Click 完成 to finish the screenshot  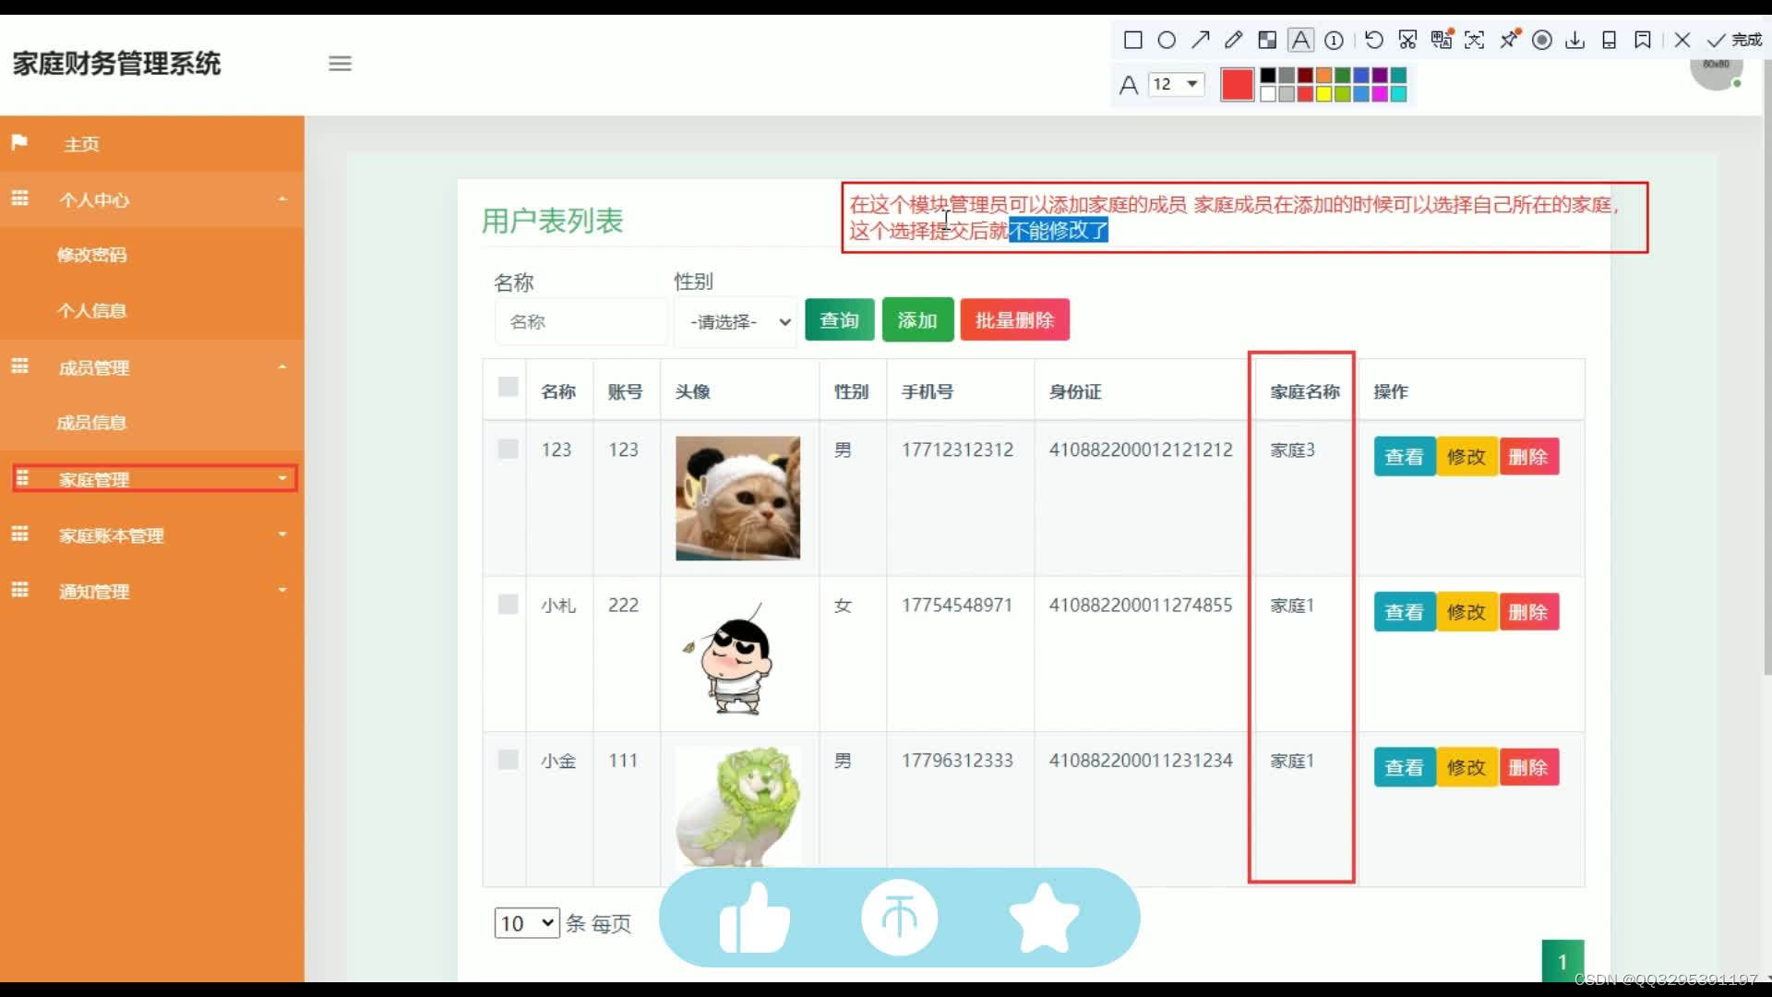coord(1735,40)
